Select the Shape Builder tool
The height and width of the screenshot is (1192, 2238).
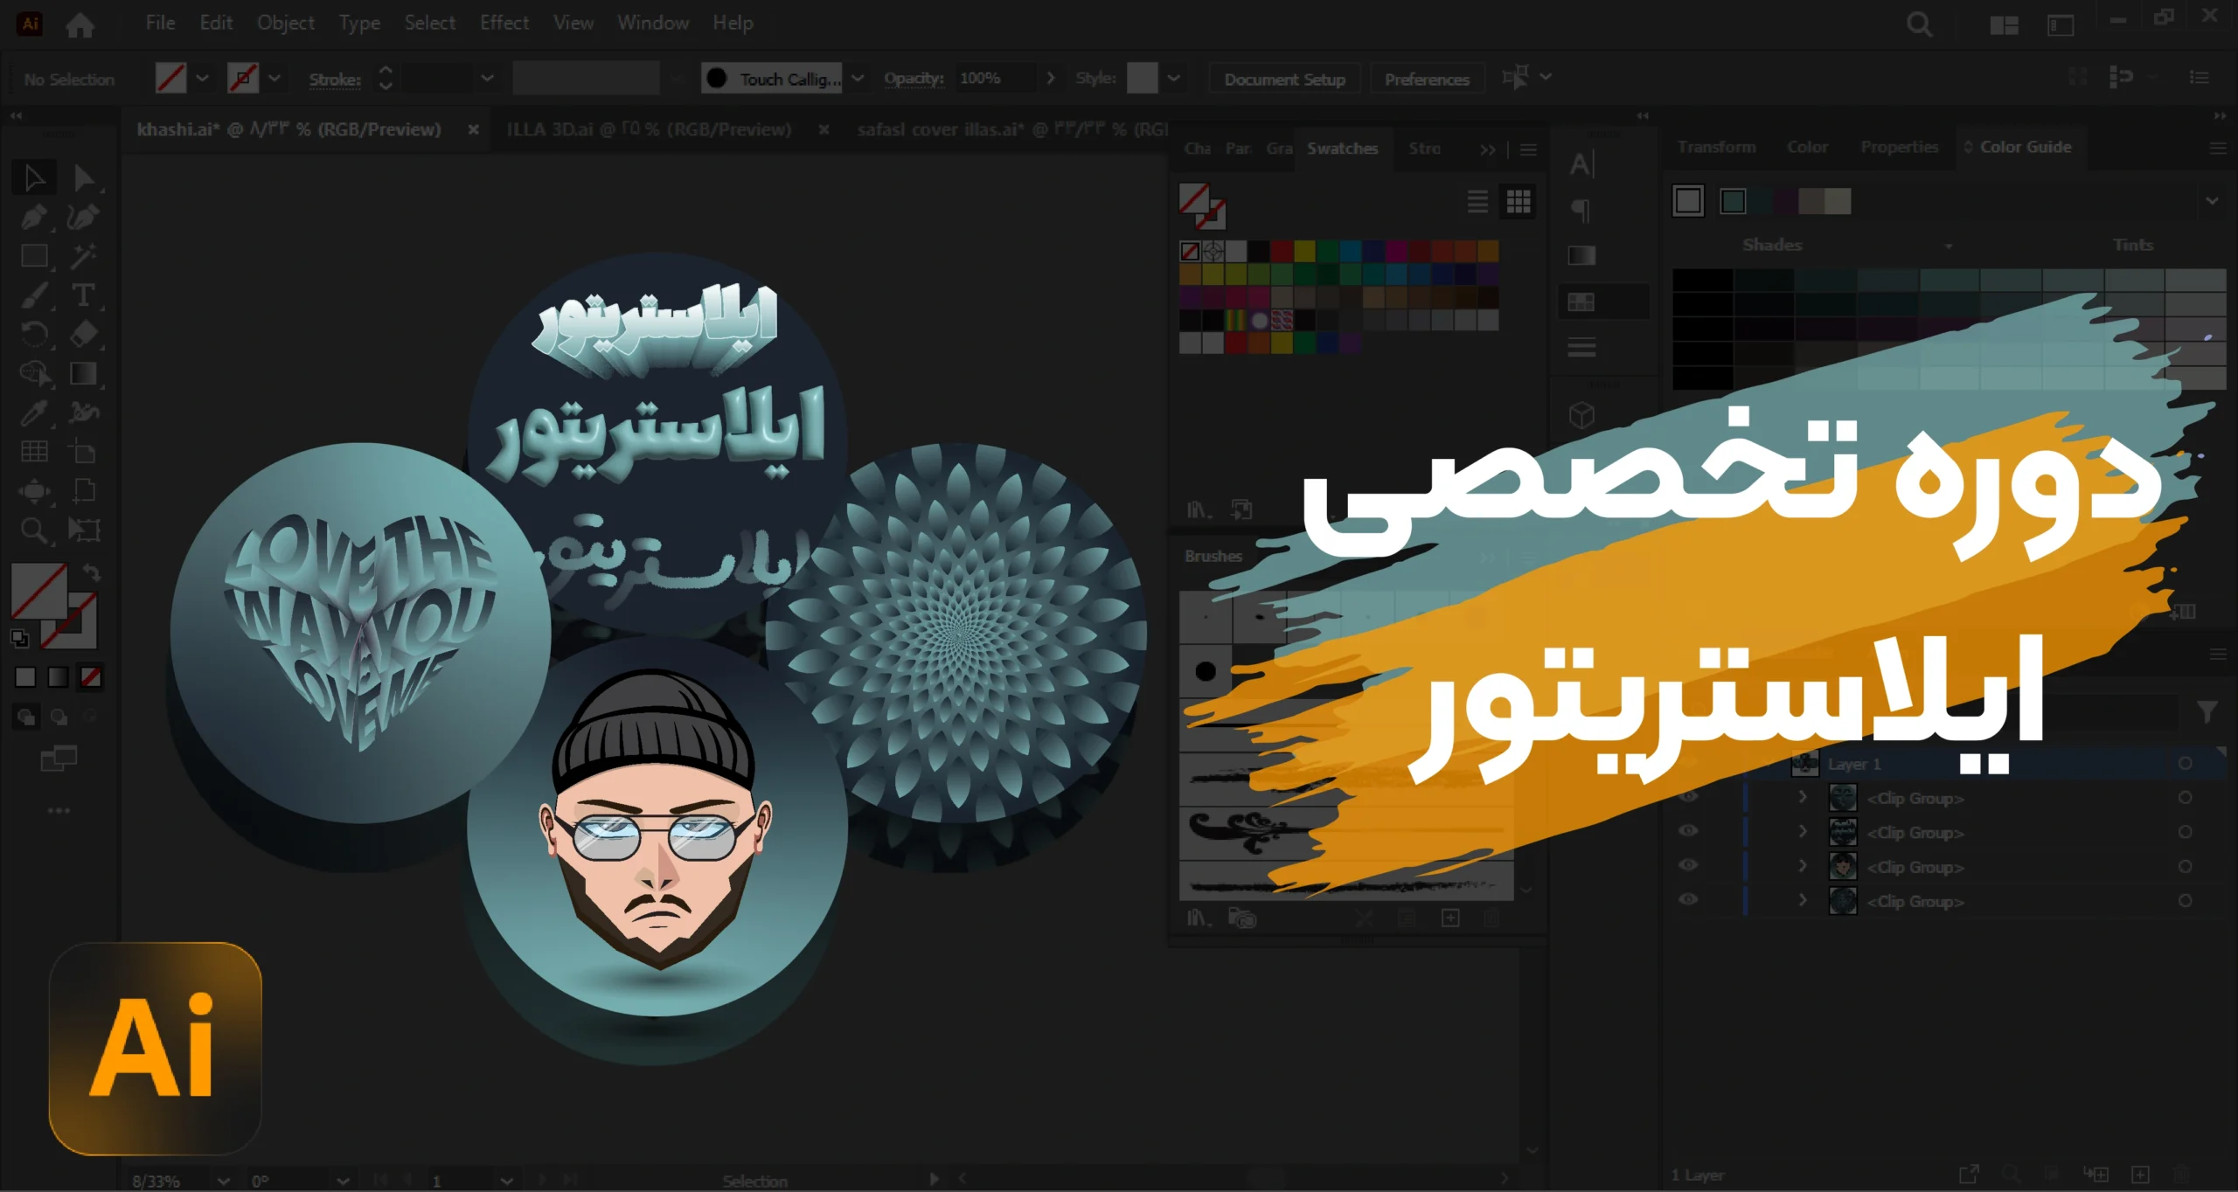pos(34,373)
